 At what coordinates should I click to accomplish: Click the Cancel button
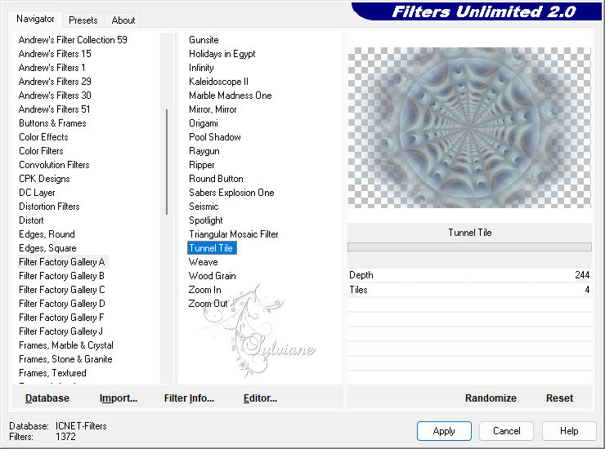[506, 430]
